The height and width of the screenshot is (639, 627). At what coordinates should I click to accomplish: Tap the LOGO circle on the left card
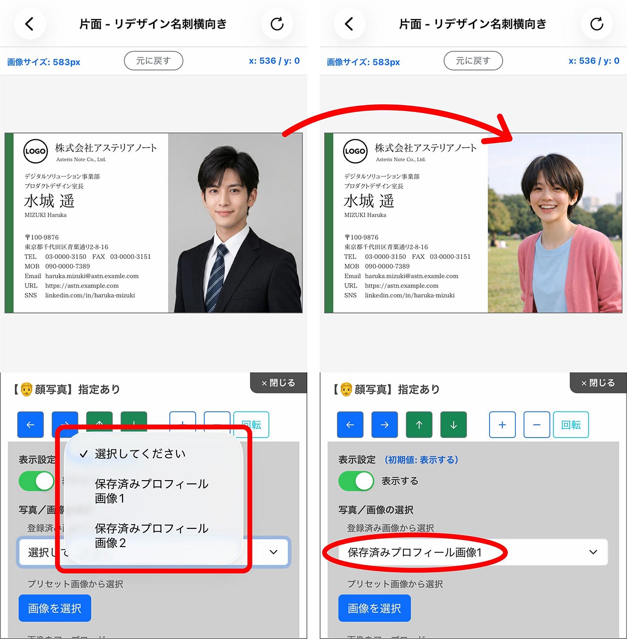pos(35,151)
